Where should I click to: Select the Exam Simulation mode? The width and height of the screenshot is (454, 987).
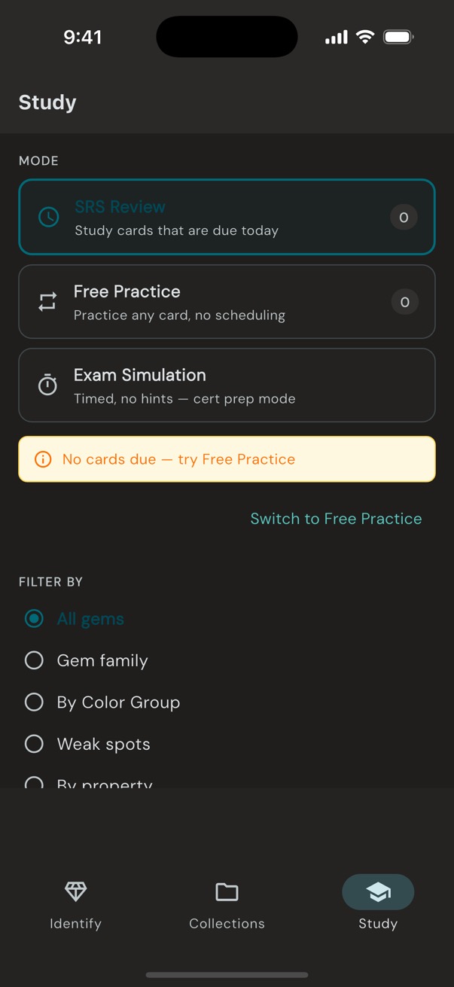click(x=227, y=385)
